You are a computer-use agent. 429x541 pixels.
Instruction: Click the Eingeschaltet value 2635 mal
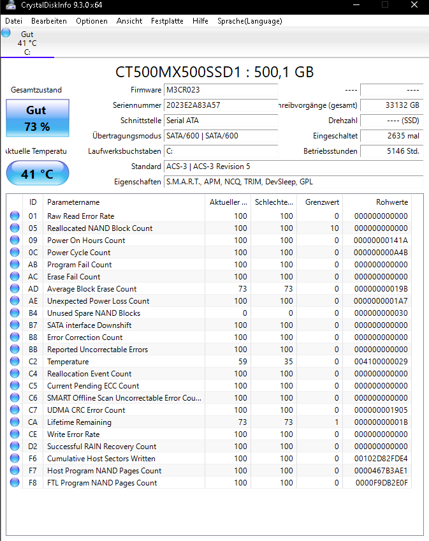coord(392,136)
